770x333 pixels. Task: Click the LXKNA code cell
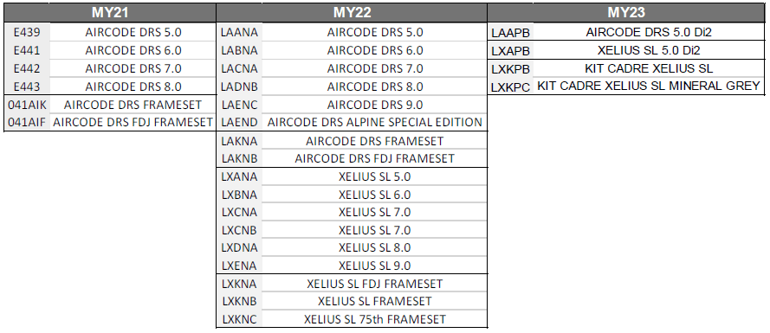coord(239,284)
